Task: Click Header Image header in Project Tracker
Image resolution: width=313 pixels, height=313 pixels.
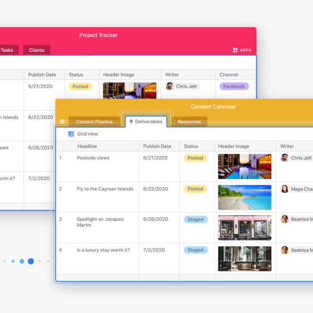Action: pos(118,75)
